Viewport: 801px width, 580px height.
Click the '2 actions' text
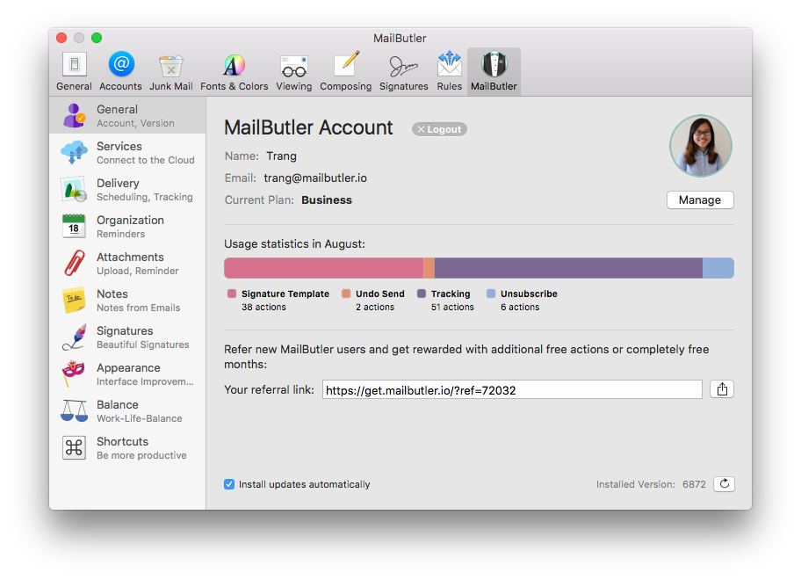[x=375, y=307]
